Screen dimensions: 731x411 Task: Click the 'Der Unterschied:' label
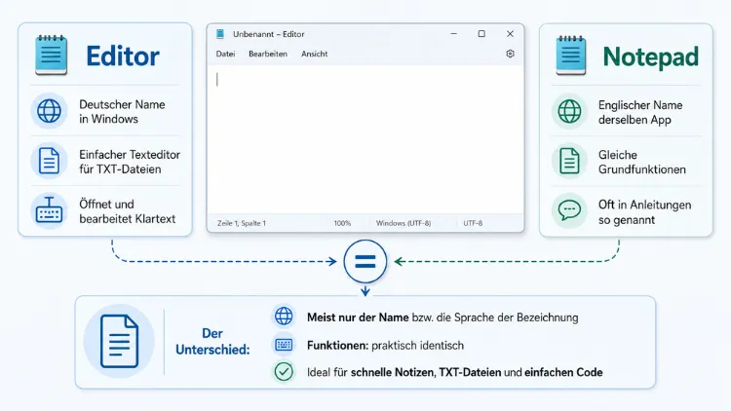(x=212, y=342)
